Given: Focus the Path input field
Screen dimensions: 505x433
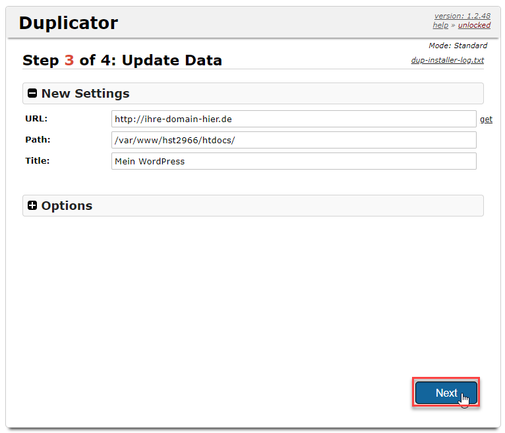Looking at the screenshot, I should click(x=293, y=140).
